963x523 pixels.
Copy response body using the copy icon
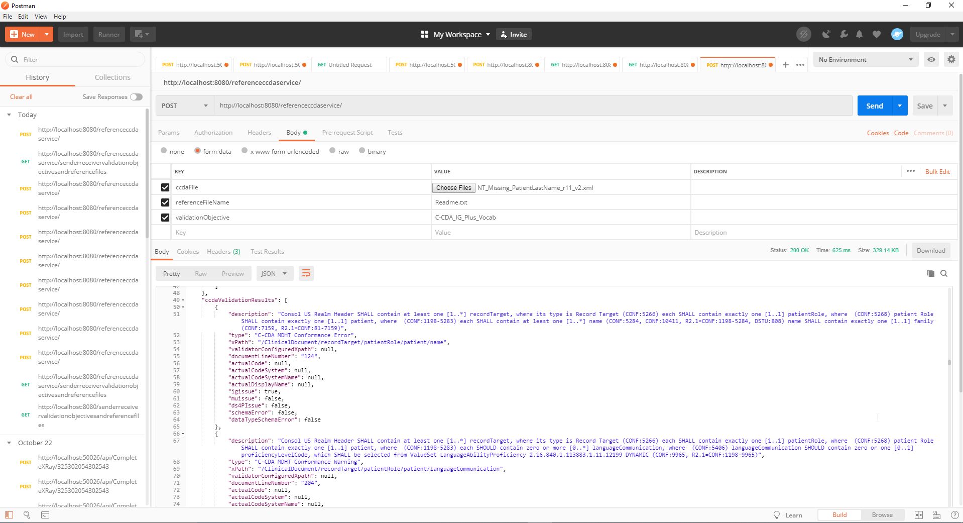[930, 273]
